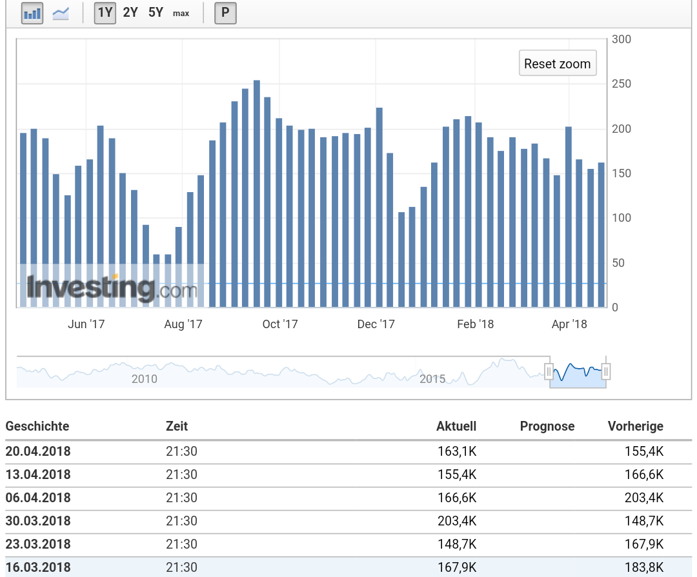This screenshot has height=577, width=697.
Task: Click the "Geschichte" column header
Action: [37, 426]
